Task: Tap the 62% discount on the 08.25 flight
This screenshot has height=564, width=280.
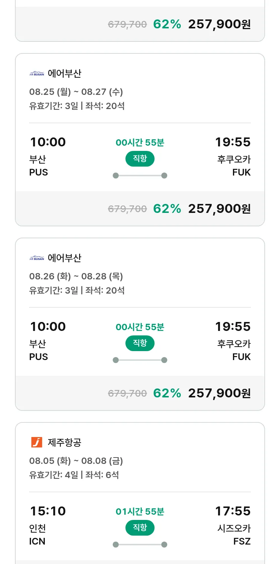Action: (x=167, y=209)
